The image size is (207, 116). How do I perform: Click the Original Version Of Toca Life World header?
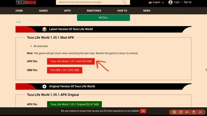tap(72, 86)
